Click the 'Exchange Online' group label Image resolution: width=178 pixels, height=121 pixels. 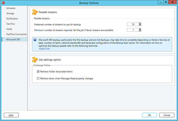(x=42, y=65)
